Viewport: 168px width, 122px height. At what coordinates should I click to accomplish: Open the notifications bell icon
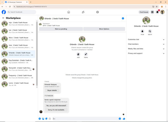tap(157, 12)
